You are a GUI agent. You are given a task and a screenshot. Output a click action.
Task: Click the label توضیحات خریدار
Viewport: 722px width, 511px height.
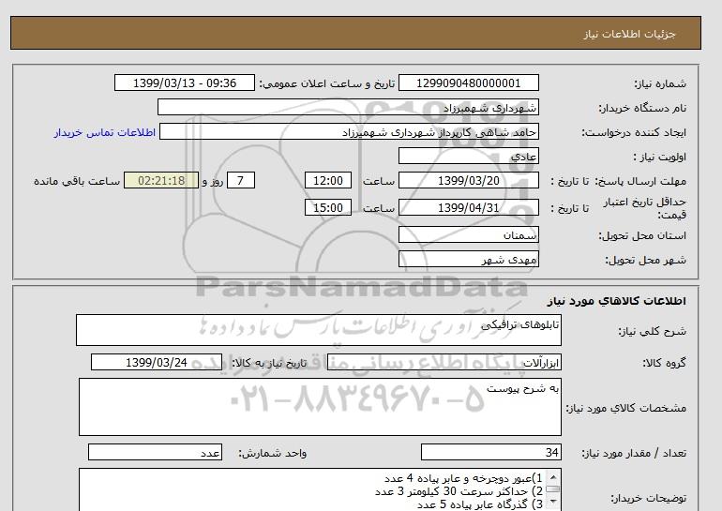click(648, 498)
